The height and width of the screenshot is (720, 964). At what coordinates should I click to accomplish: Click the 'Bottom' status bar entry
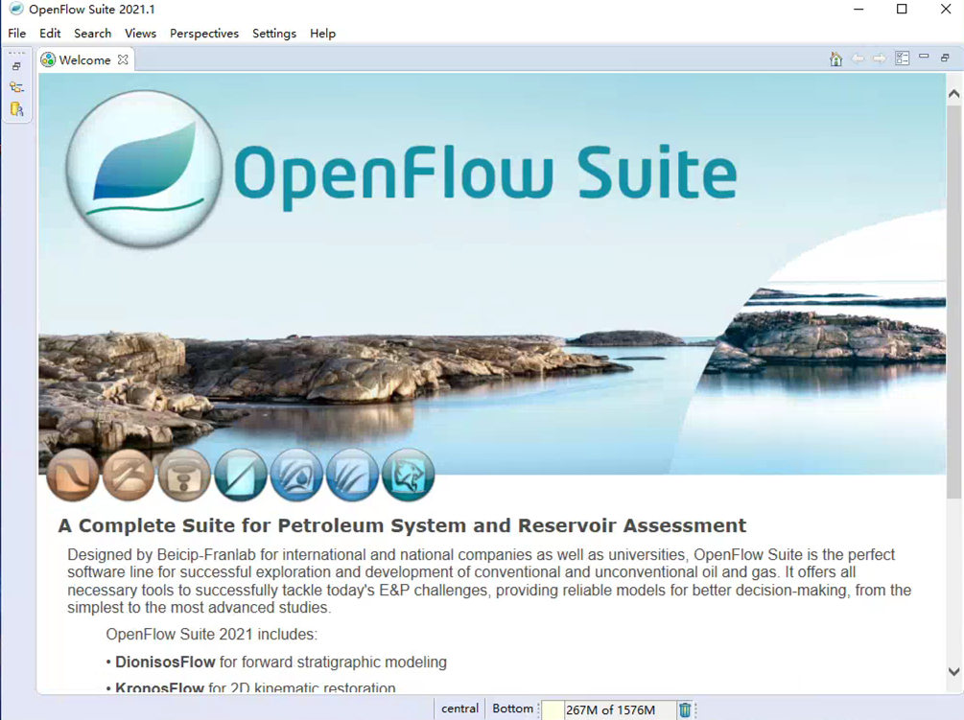point(513,708)
